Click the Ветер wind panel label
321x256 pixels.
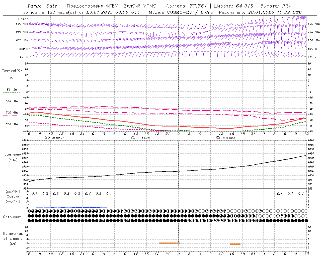pos(23,19)
